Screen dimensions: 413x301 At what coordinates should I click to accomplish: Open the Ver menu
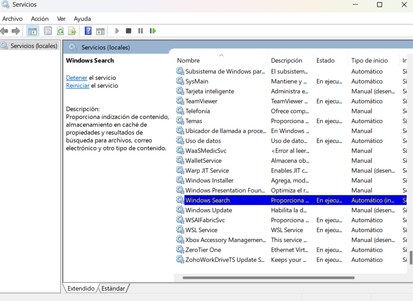coord(61,19)
